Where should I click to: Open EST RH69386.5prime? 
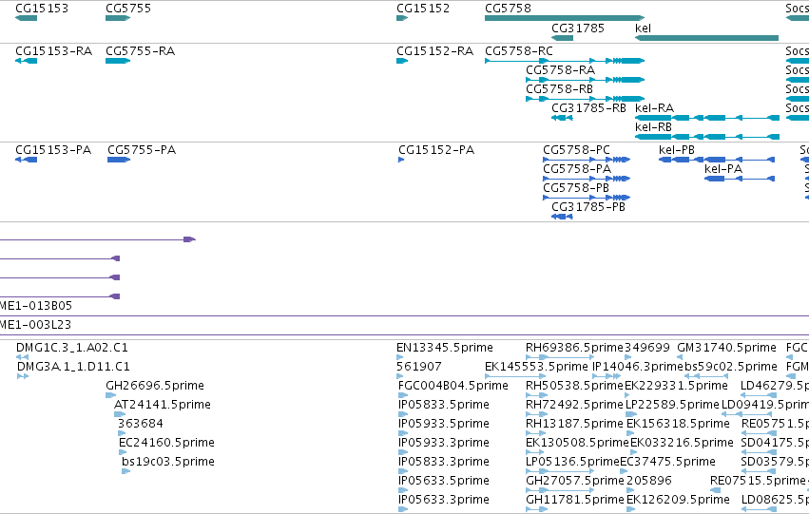click(560, 357)
